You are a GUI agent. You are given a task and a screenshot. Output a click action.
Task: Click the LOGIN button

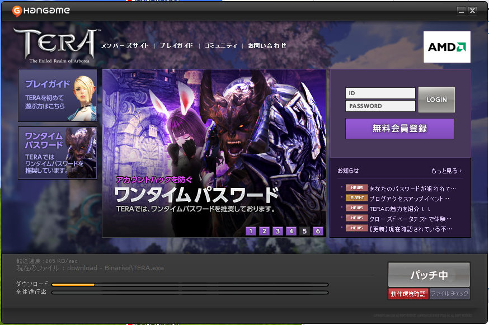tap(436, 100)
